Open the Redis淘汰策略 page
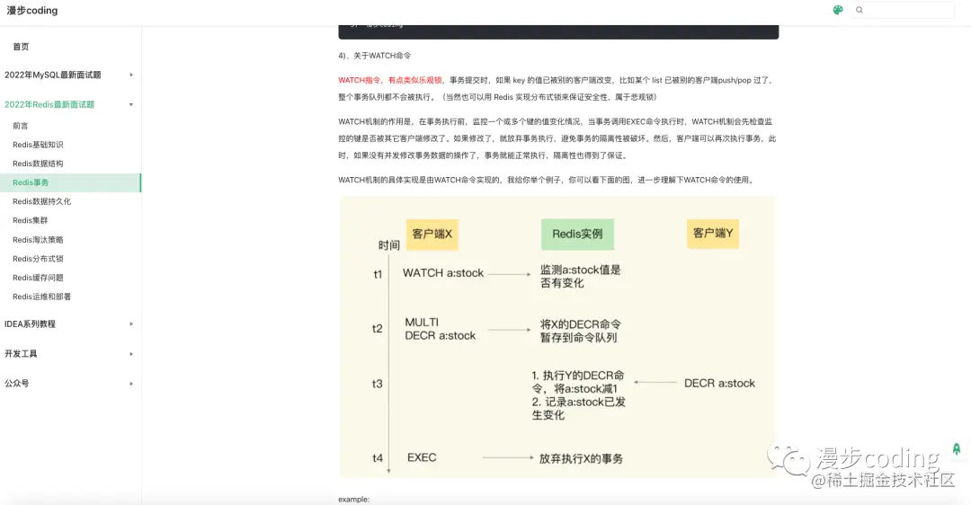Viewport: 971px width, 505px height. coord(38,240)
